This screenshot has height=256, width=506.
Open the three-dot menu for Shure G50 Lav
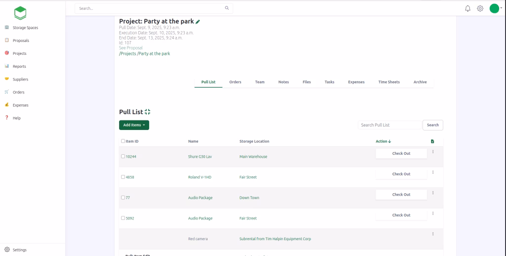click(x=433, y=152)
